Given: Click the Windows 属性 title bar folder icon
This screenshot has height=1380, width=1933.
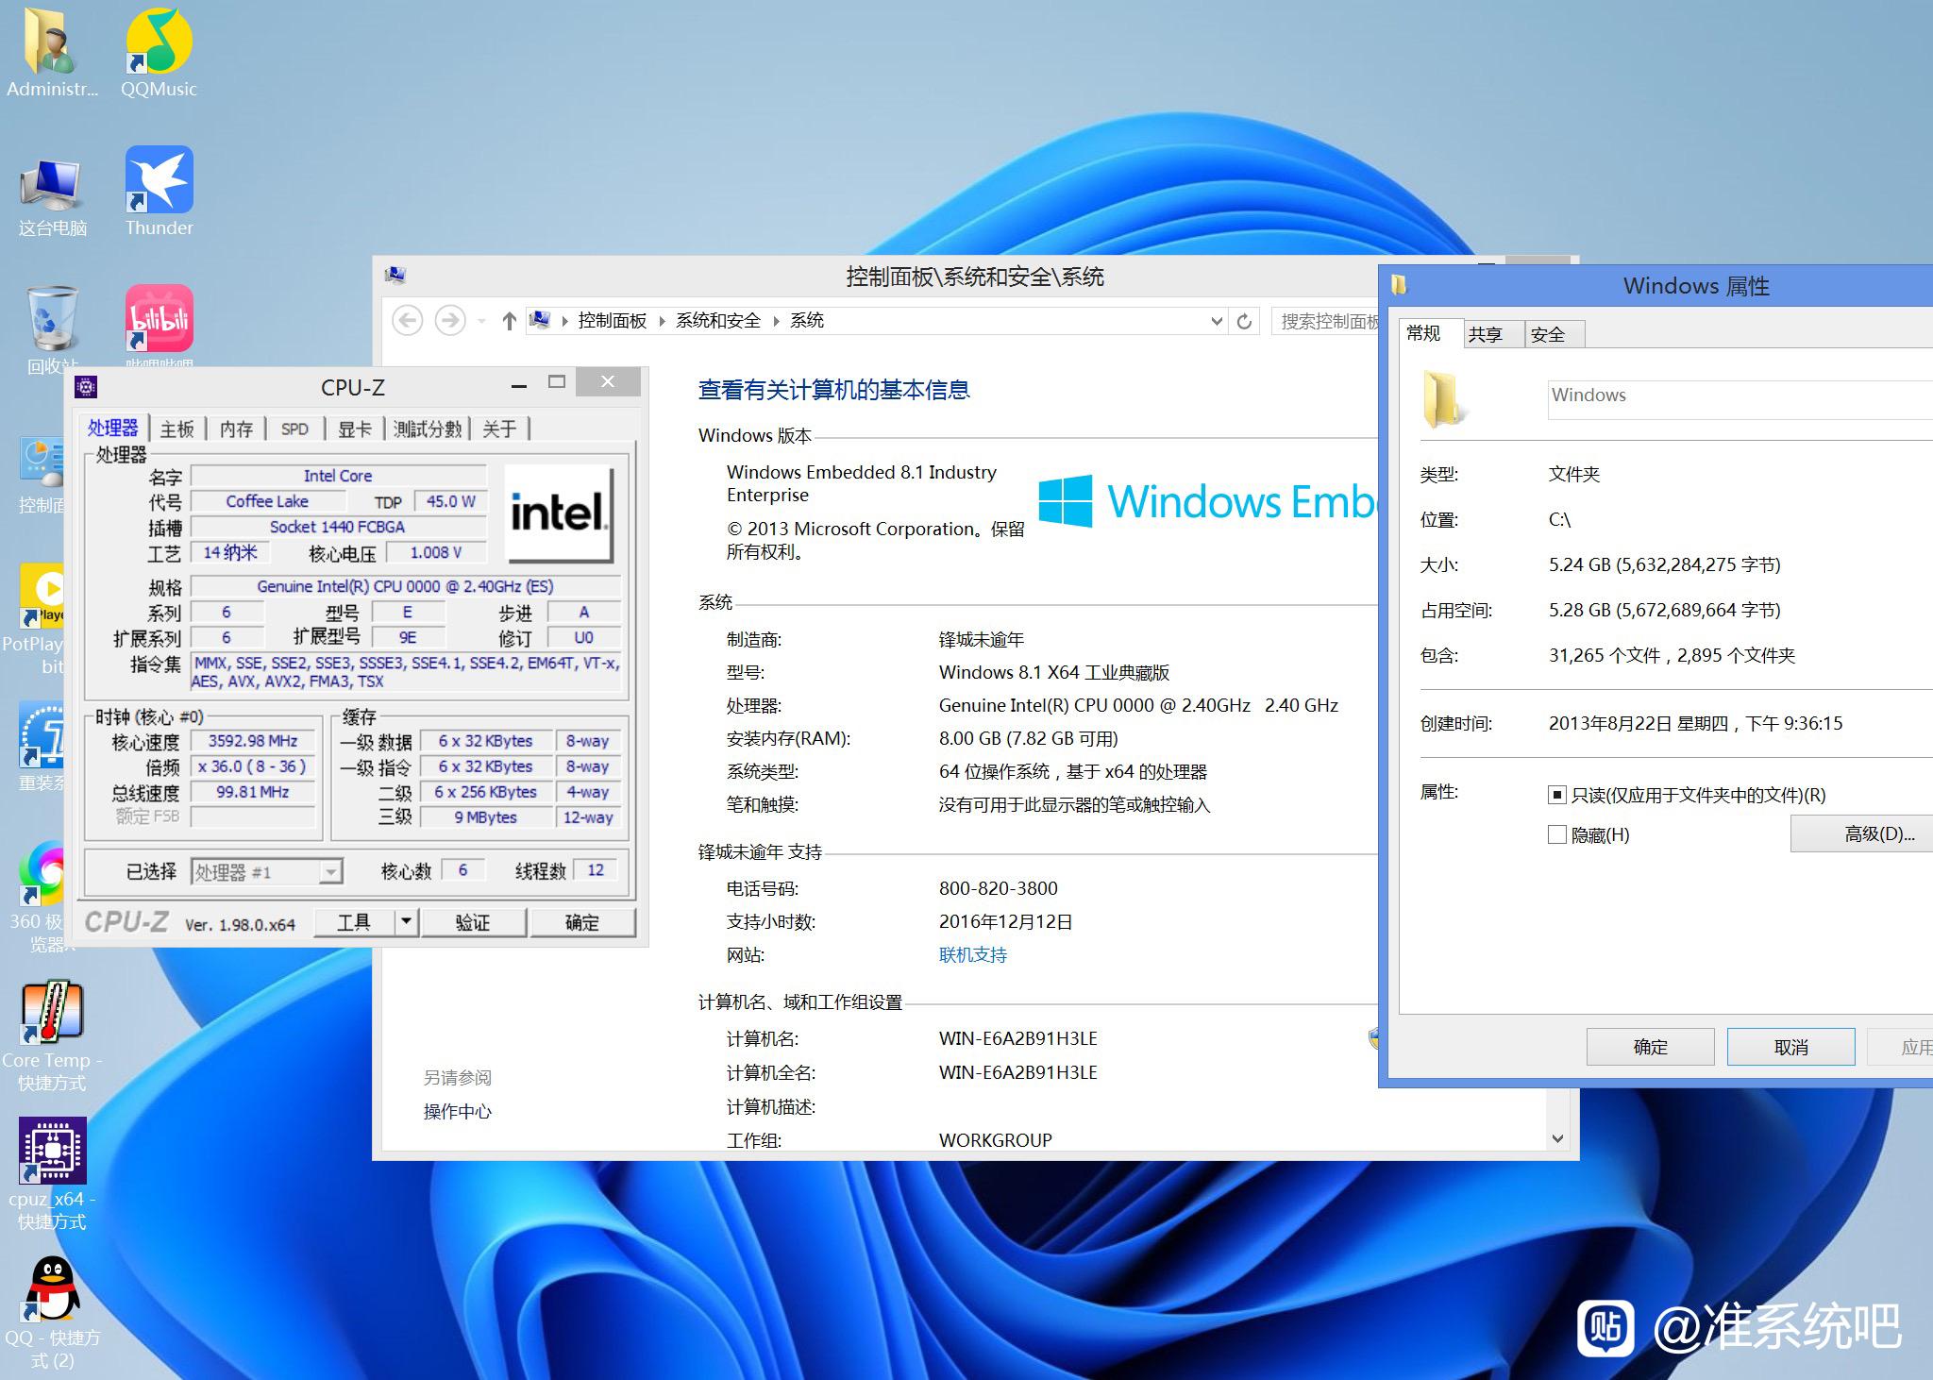Looking at the screenshot, I should 1400,285.
